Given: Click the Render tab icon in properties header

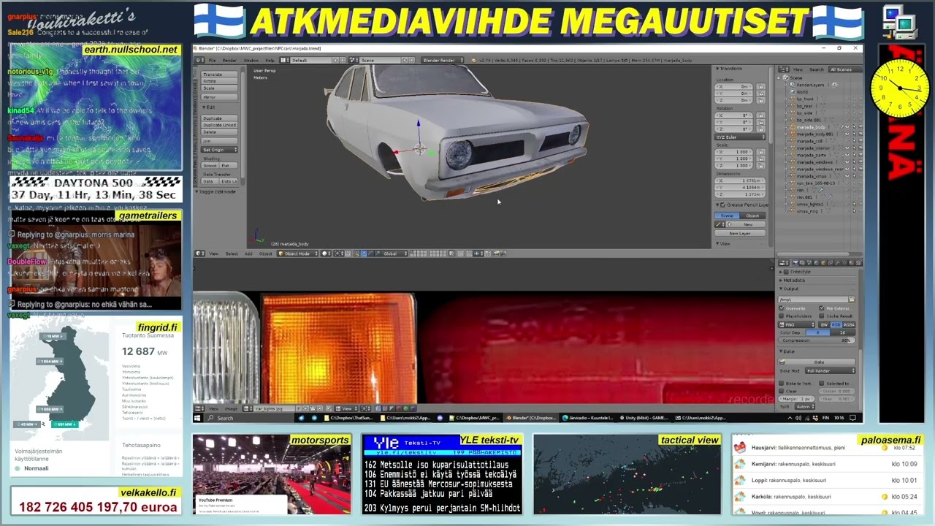Looking at the screenshot, I should 795,263.
